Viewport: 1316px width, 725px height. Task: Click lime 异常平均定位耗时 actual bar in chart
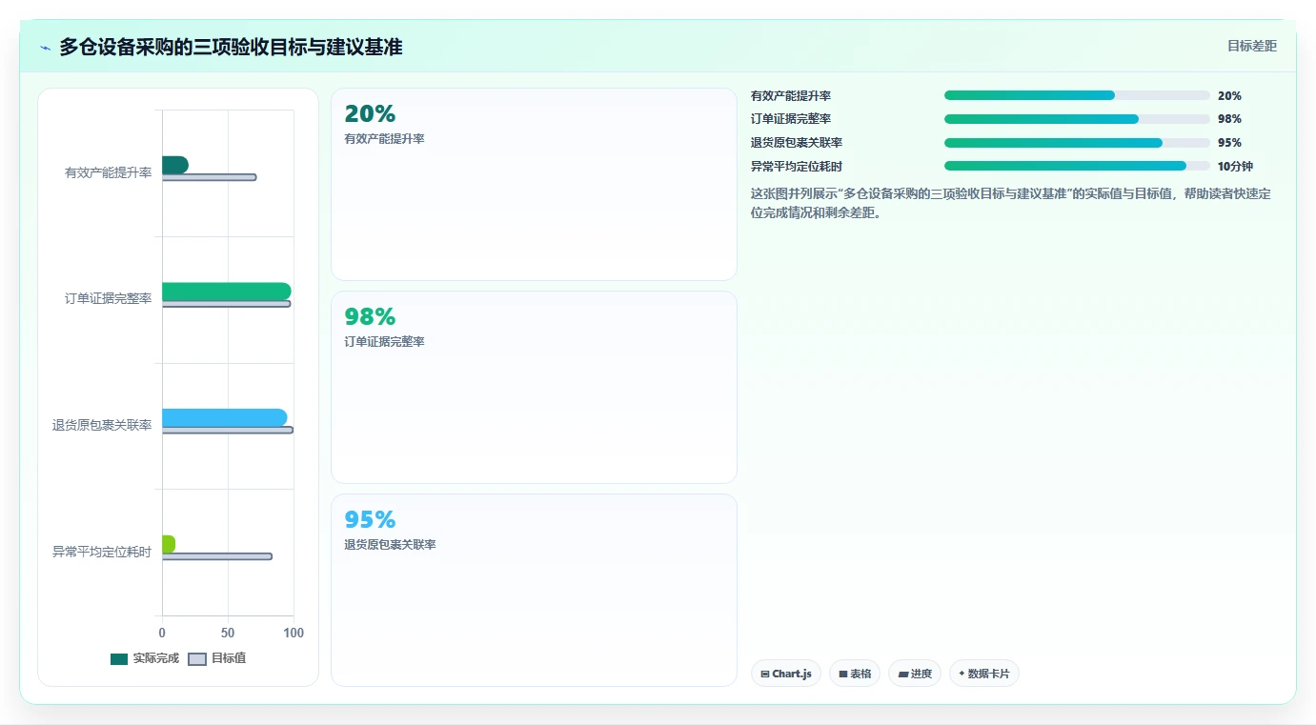169,544
